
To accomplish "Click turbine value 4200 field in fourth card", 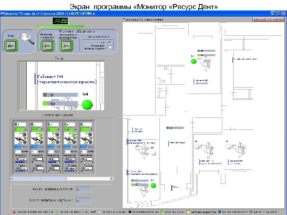I will [x=73, y=168].
